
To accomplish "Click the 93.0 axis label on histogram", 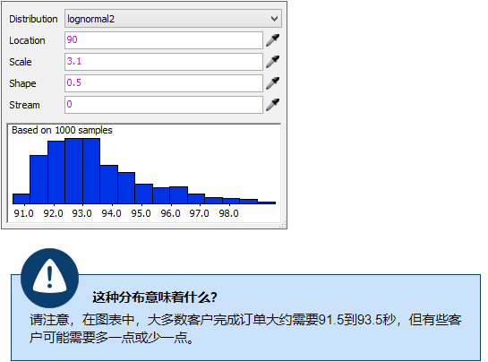I will click(x=81, y=214).
